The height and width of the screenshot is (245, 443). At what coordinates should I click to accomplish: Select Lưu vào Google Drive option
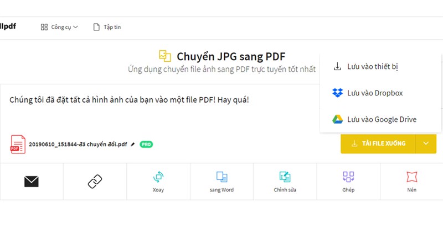point(381,119)
